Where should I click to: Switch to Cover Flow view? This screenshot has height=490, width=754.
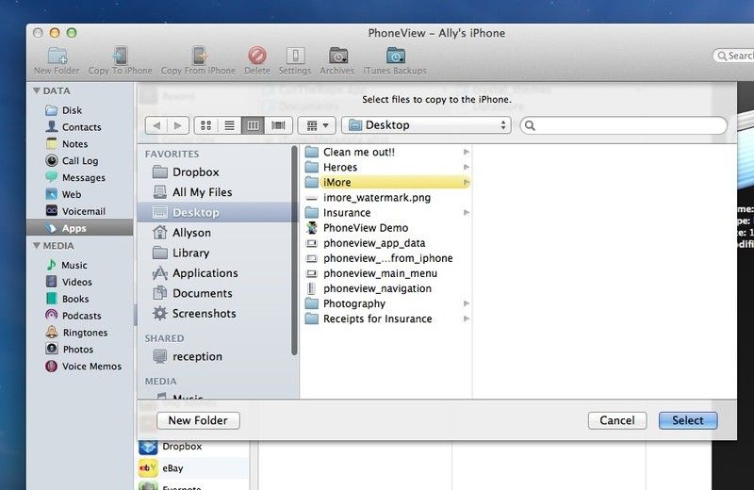pyautogui.click(x=278, y=125)
